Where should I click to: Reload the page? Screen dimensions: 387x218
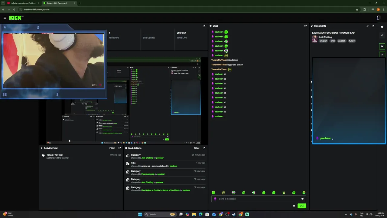14,9
